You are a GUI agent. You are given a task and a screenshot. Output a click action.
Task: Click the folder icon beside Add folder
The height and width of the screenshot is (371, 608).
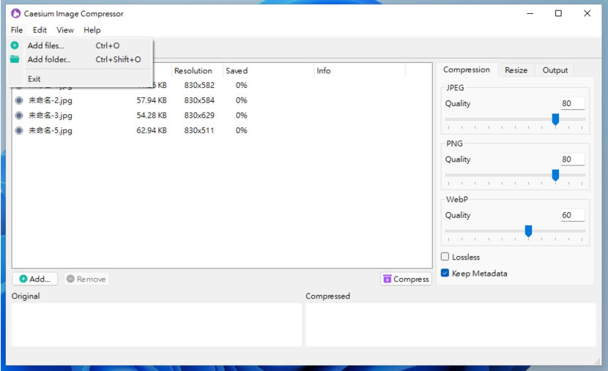pyautogui.click(x=15, y=59)
